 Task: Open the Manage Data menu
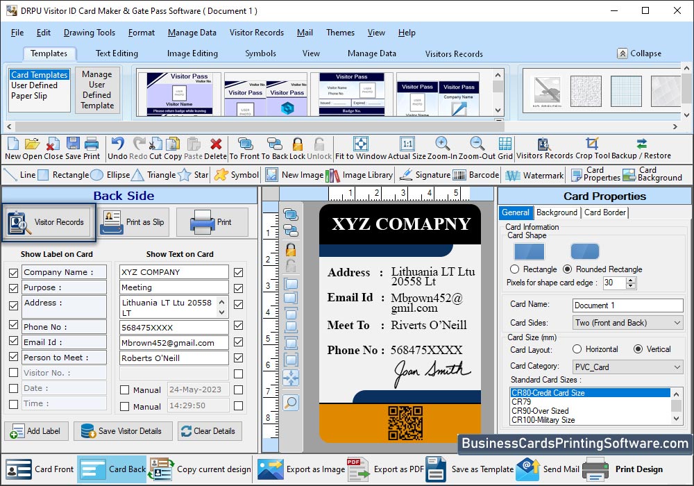click(x=192, y=33)
